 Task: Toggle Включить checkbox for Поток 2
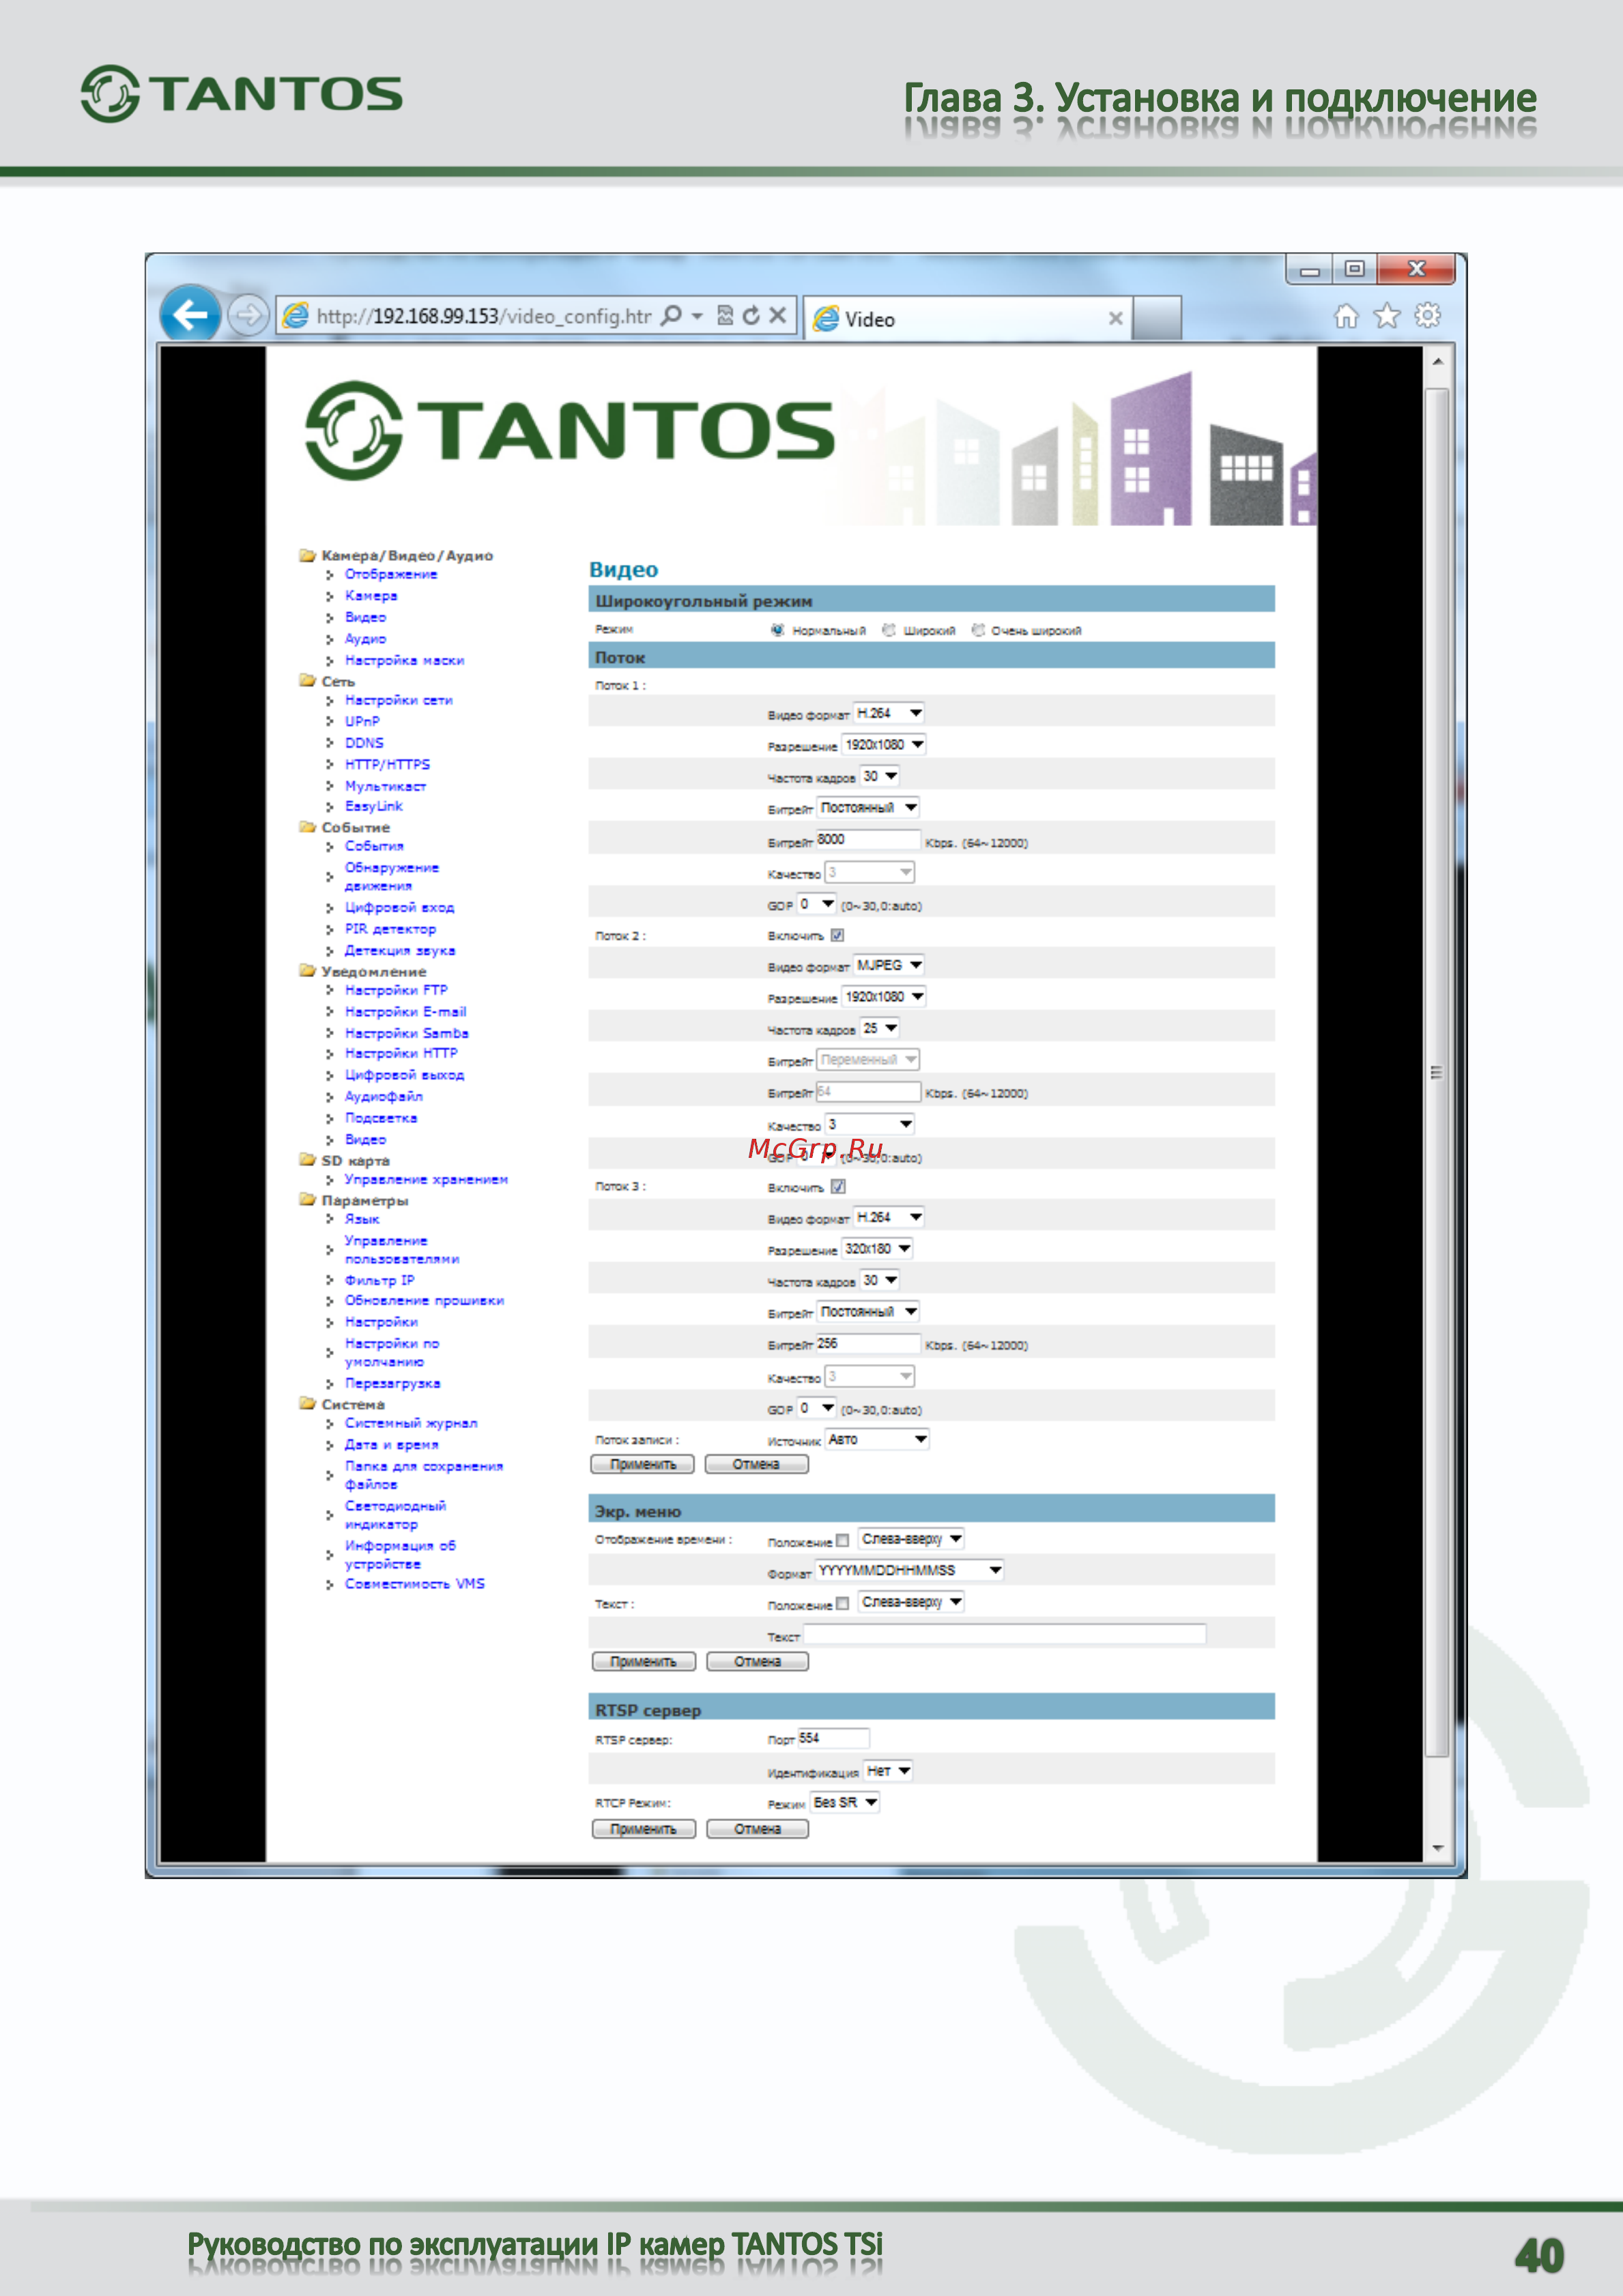pos(837,935)
